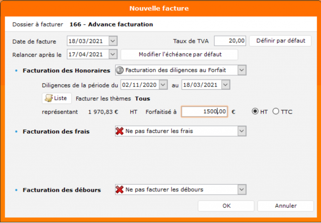Viewport: 321px width, 223px height.
Task: Click the OK button
Action: pos(226,206)
